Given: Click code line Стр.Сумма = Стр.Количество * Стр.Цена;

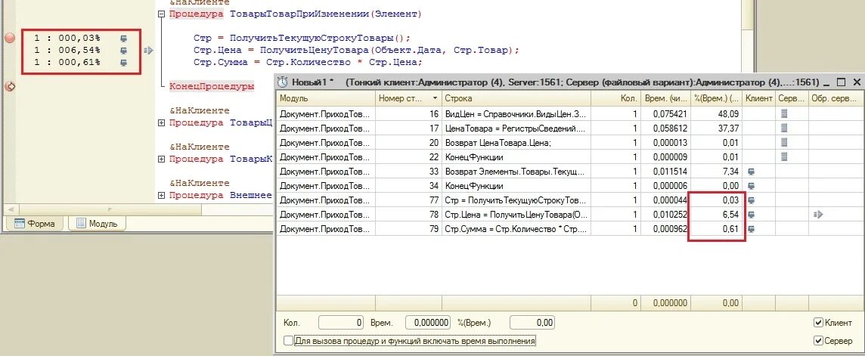Looking at the screenshot, I should coord(308,62).
